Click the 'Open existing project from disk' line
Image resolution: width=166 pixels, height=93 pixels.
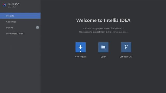click(x=103, y=32)
